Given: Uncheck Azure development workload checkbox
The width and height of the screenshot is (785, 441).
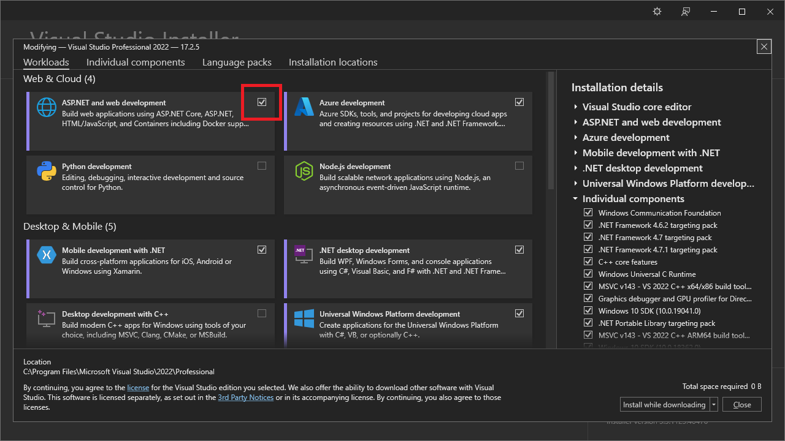Looking at the screenshot, I should tap(519, 102).
